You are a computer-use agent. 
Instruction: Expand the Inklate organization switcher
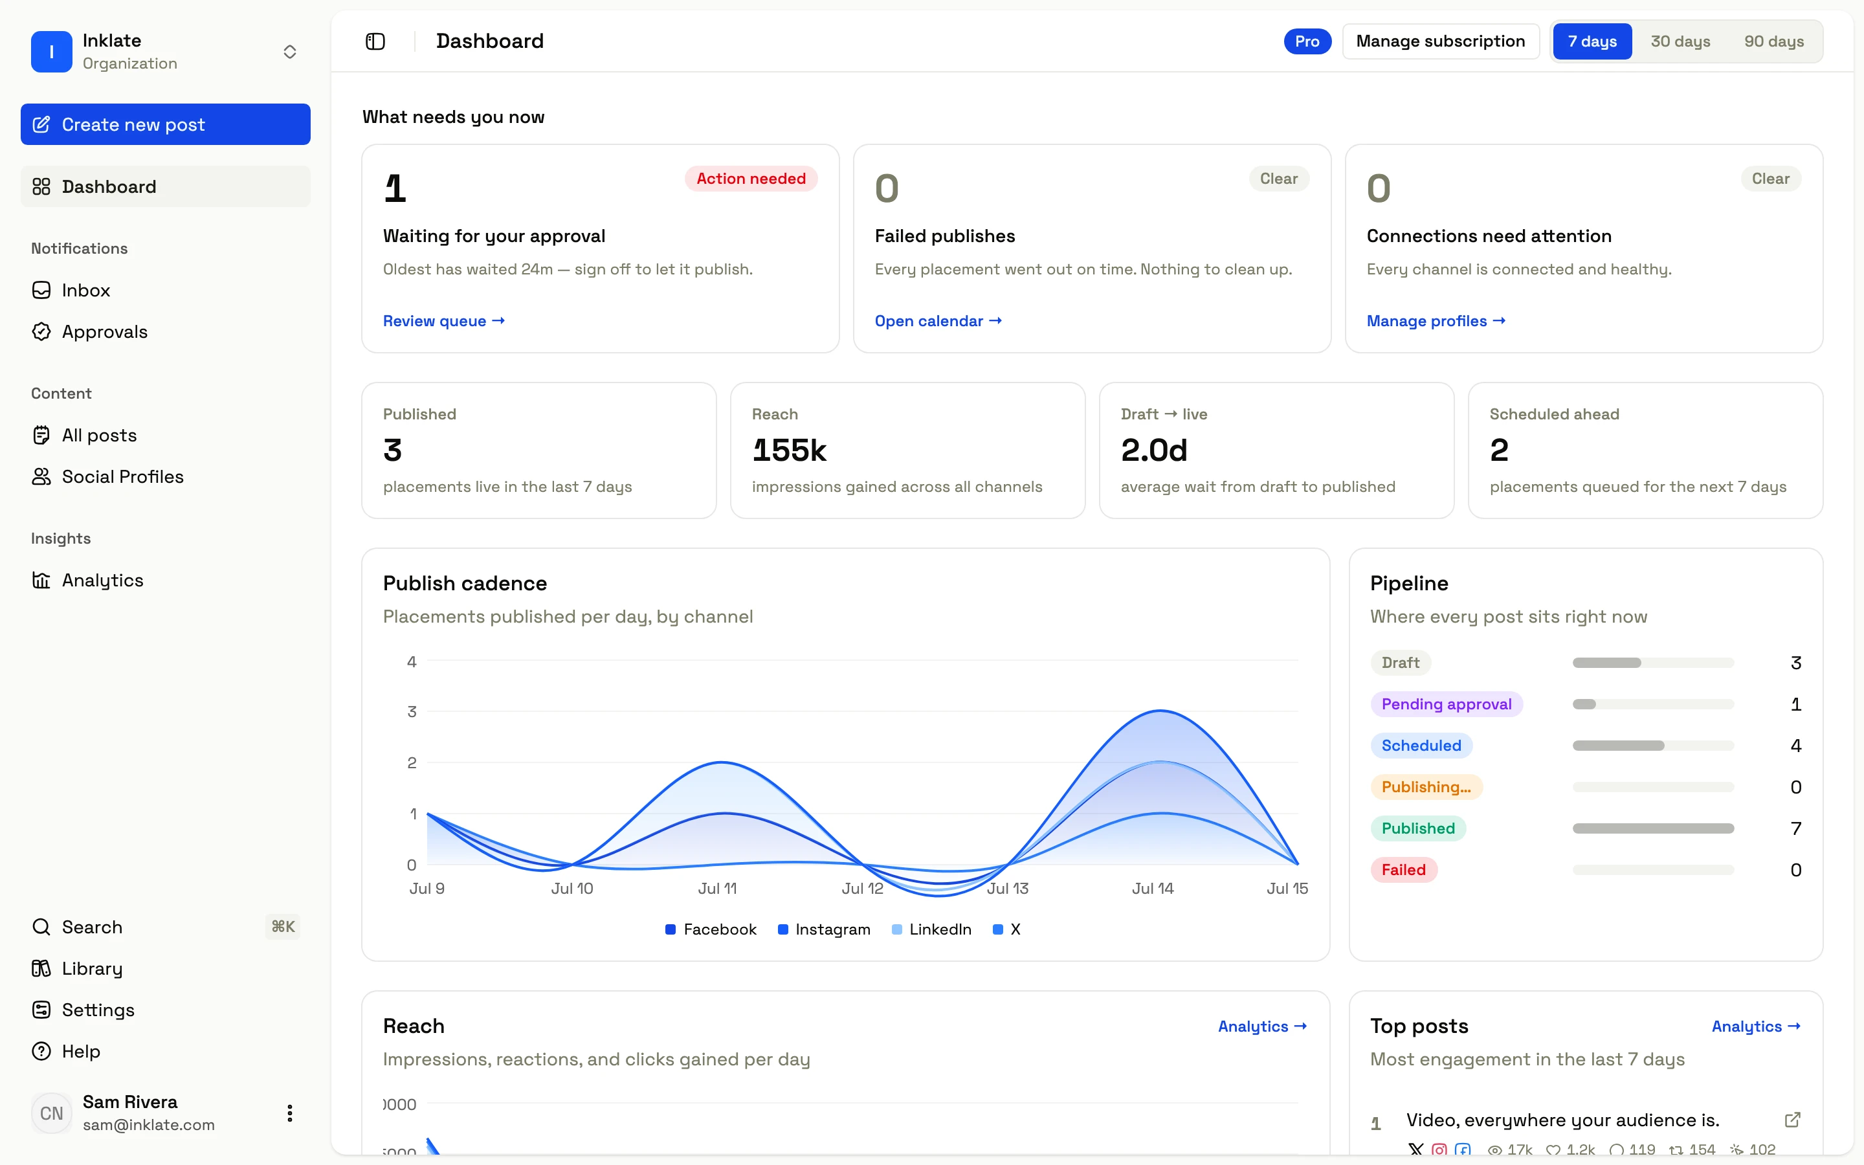point(289,52)
